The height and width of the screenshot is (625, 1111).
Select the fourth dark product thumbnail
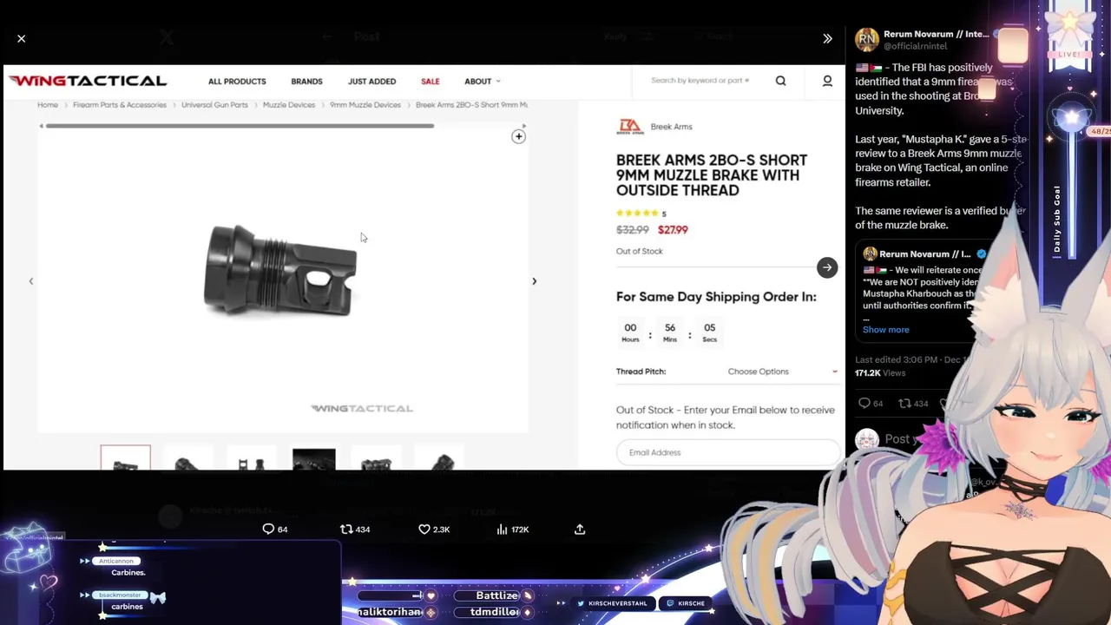[313, 458]
